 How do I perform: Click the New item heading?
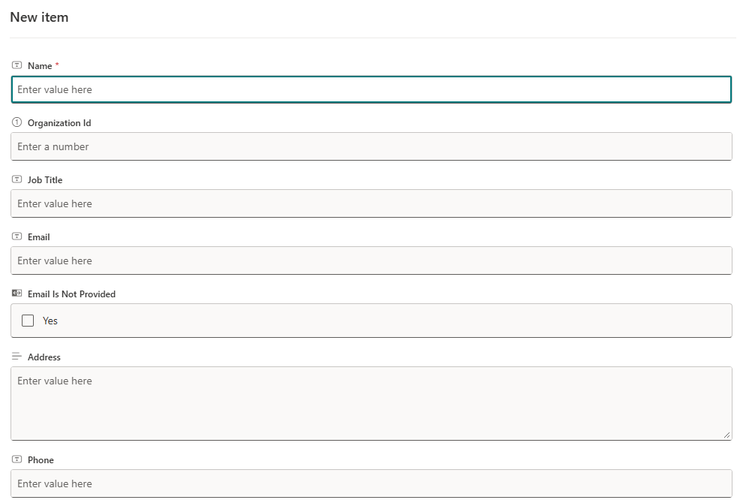point(39,17)
